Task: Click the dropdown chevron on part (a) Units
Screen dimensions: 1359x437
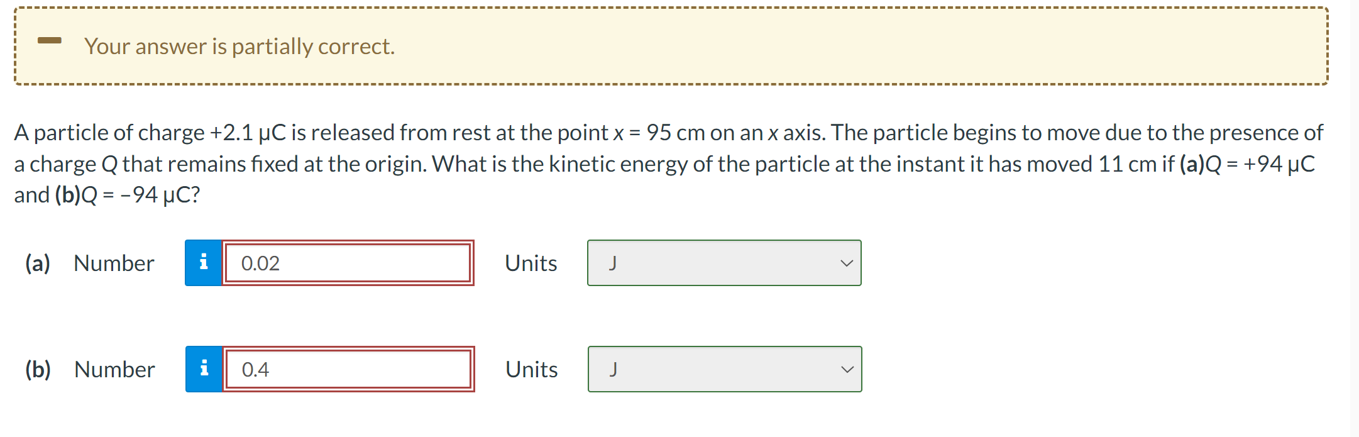Action: [847, 263]
